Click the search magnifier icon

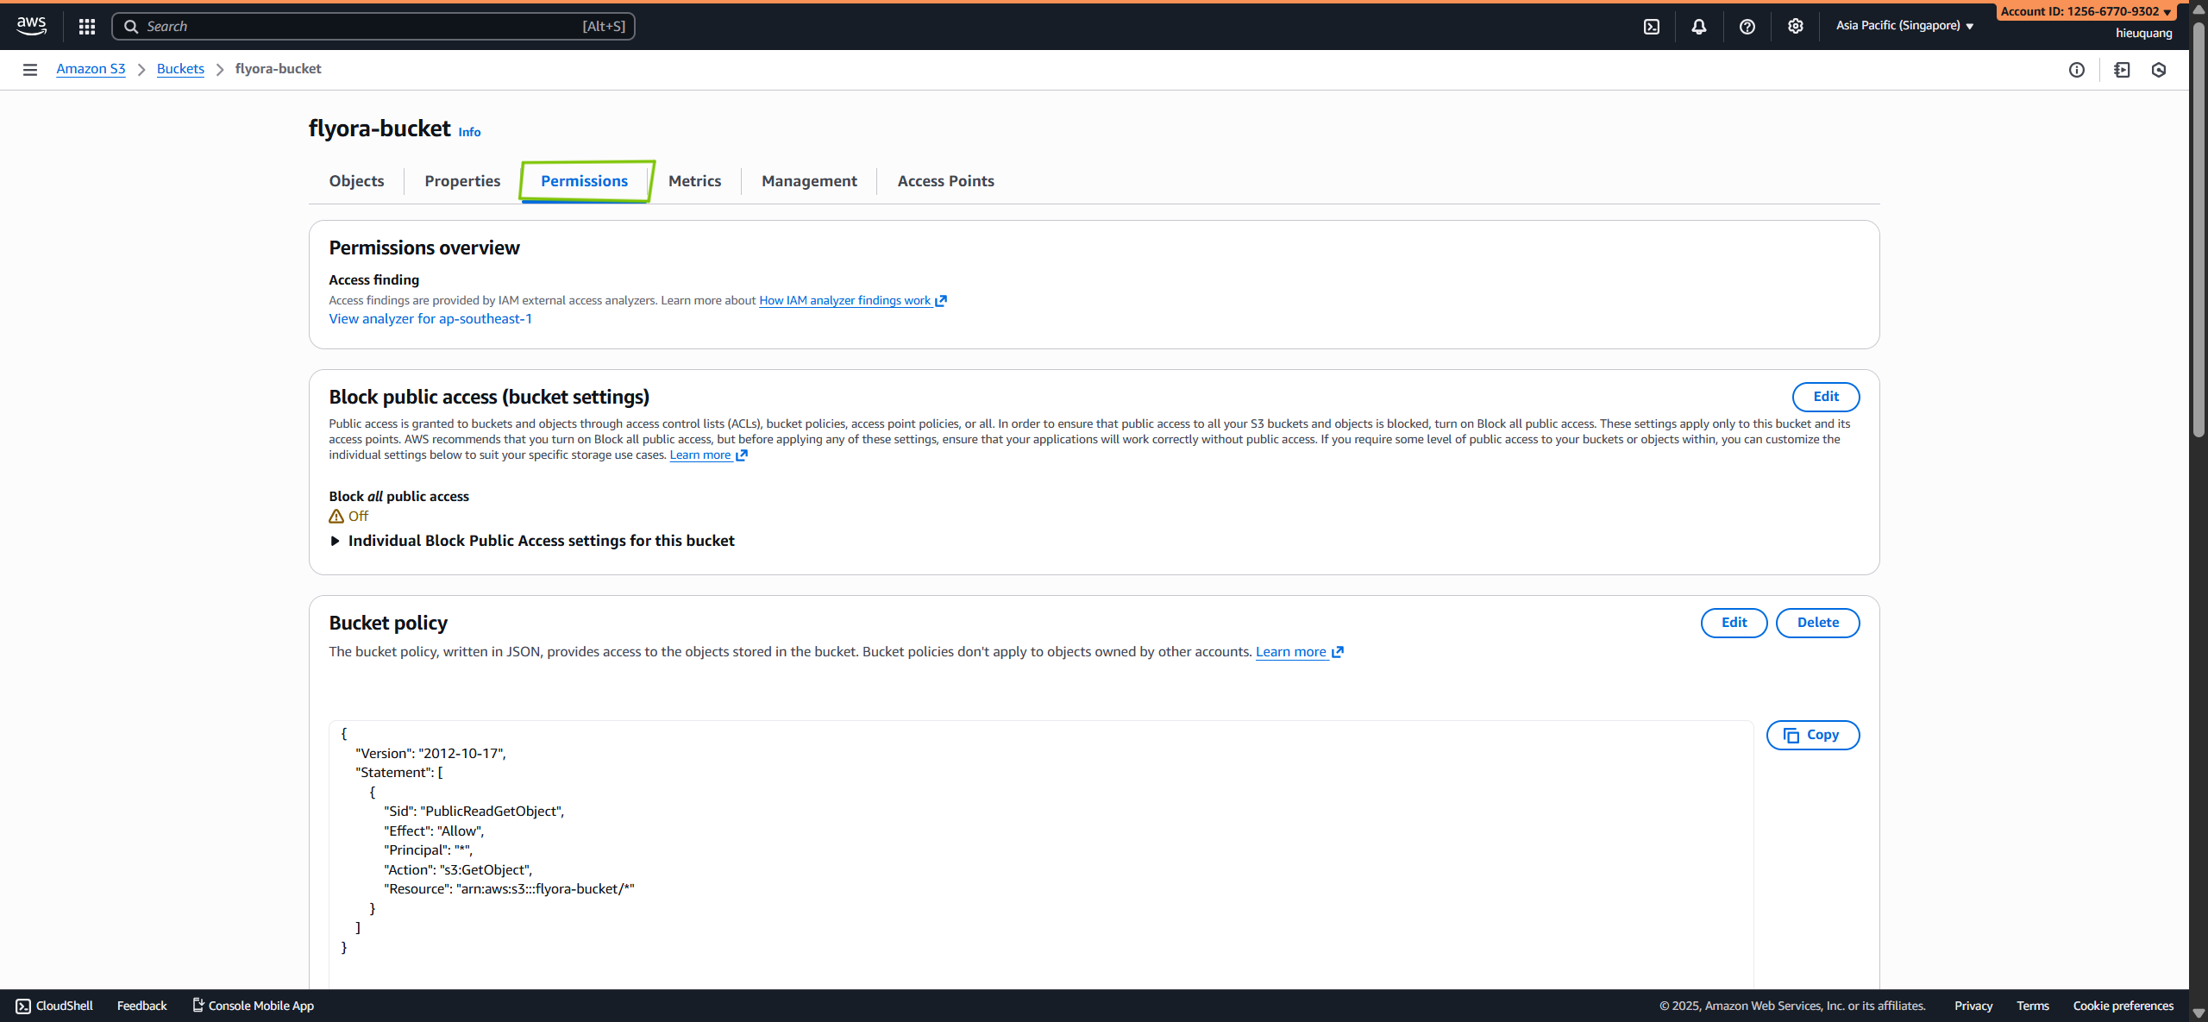132,26
